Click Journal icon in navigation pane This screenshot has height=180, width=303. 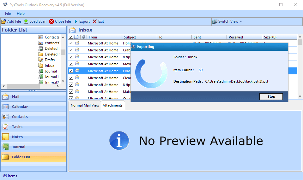5,147
